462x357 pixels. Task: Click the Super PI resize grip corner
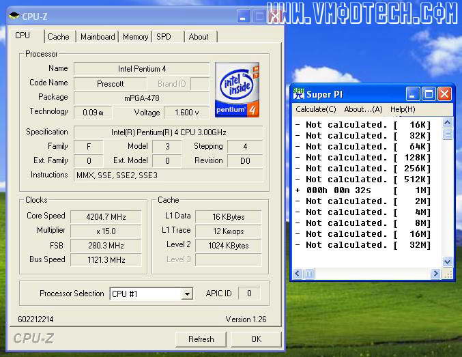click(x=448, y=274)
